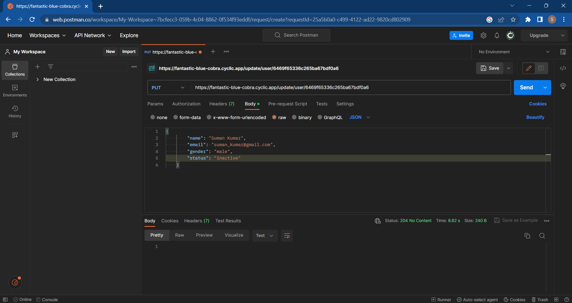Viewport: 572px width, 303px height.
Task: Open the code snippet panel icon
Action: coord(563,68)
